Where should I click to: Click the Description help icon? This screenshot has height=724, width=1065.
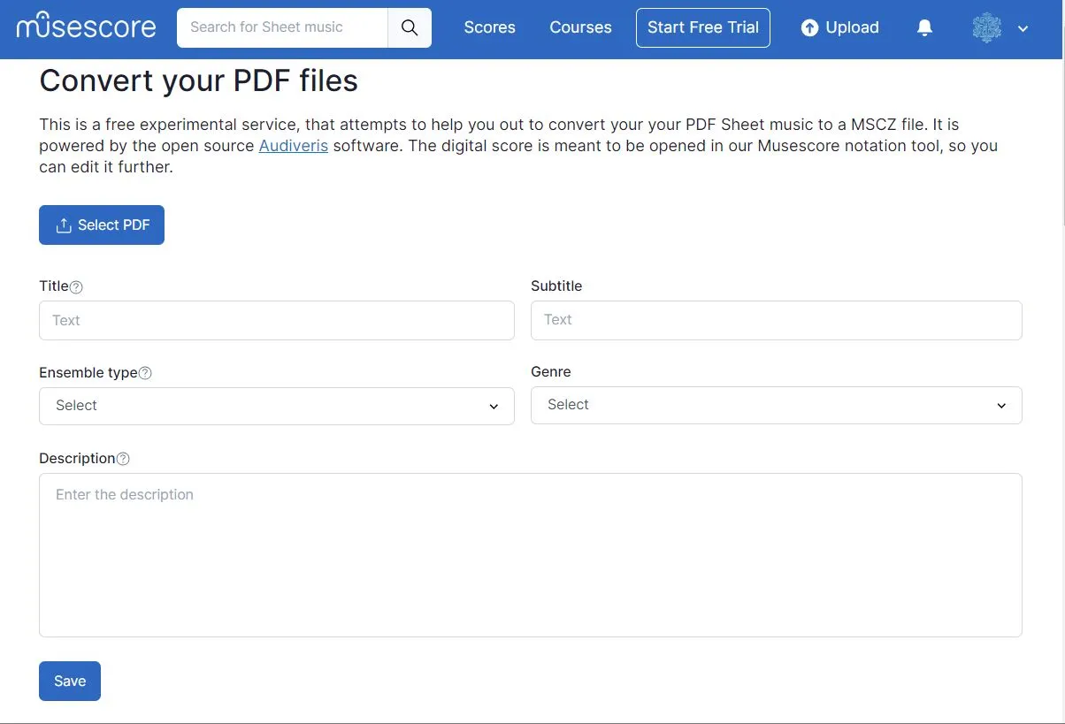123,459
